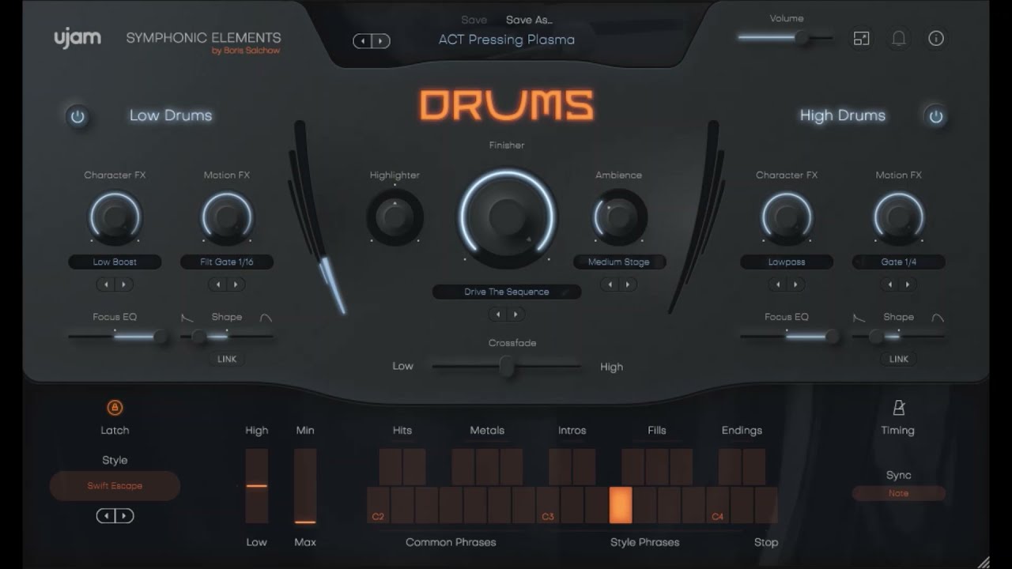
Task: Adjust the High/Low velocity range bar
Action: click(257, 486)
